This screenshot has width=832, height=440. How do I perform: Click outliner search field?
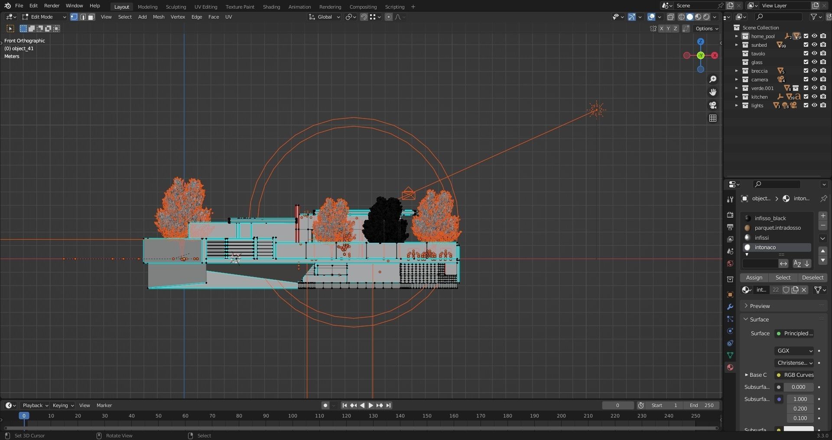coord(779,17)
